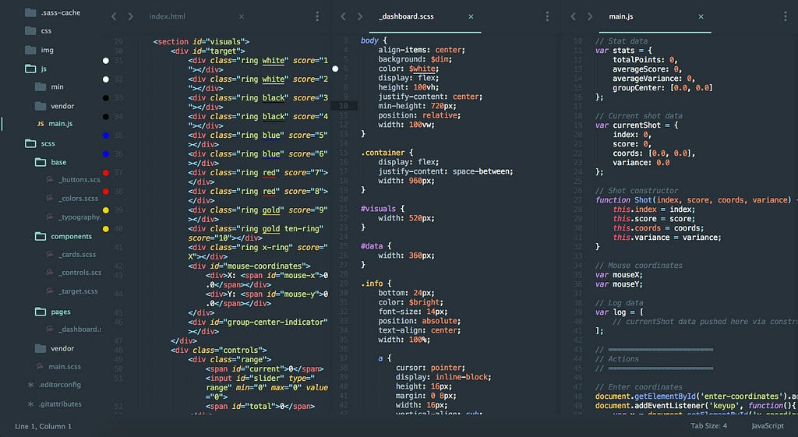Click the white color dot at line 32
The width and height of the screenshot is (798, 437).
pos(106,79)
